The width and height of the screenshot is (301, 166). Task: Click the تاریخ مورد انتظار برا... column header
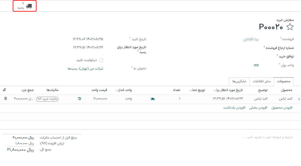pyautogui.click(x=228, y=90)
